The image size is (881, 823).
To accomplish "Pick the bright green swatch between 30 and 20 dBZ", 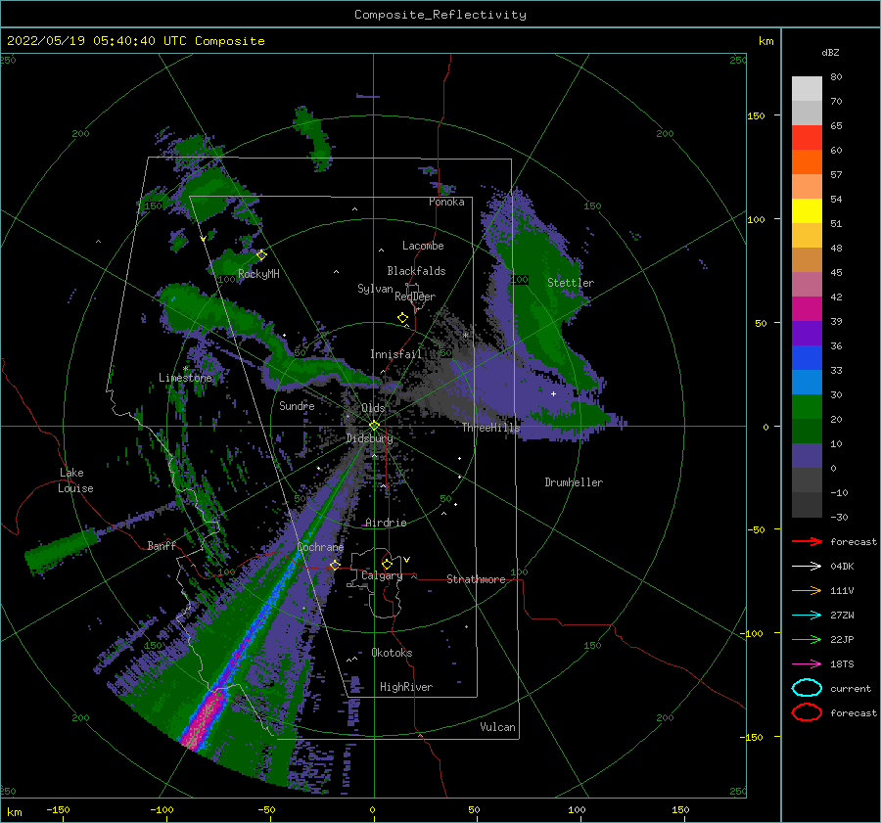I will (807, 407).
